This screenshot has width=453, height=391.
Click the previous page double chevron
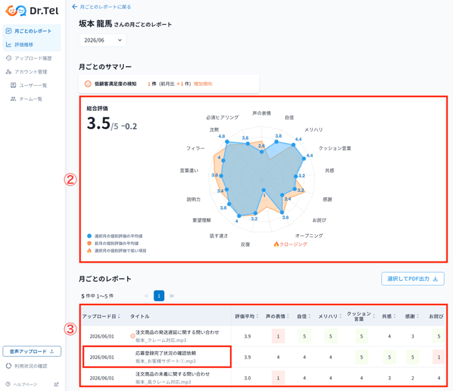tap(147, 296)
